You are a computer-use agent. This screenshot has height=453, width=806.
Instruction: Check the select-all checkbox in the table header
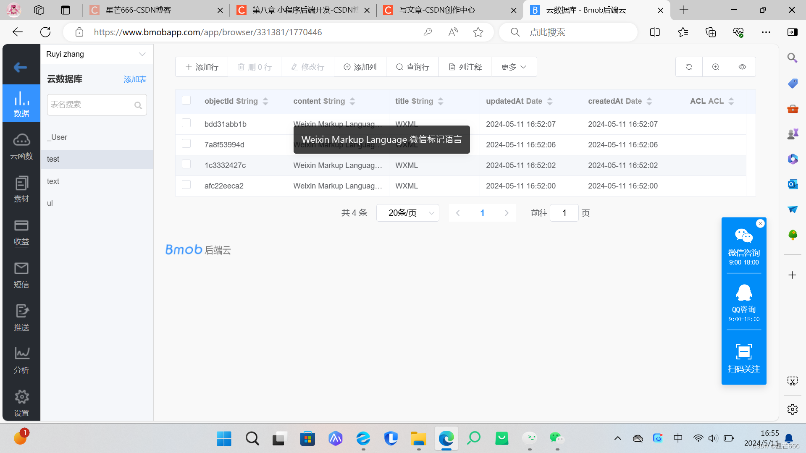point(186,100)
